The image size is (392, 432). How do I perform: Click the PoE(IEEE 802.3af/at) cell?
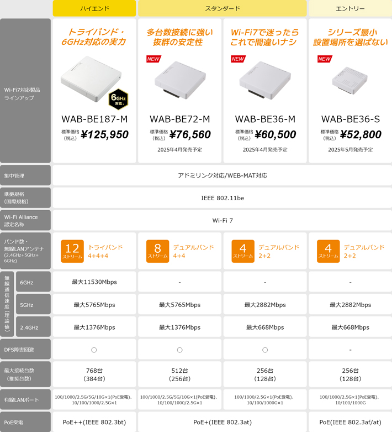click(350, 422)
